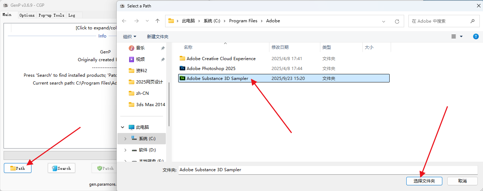483x191 pixels.
Task: Click the forward navigation arrow
Action: click(x=136, y=21)
